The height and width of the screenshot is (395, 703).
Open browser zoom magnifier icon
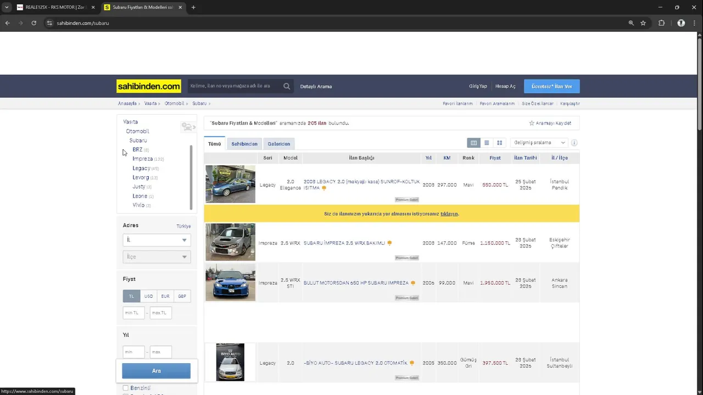coord(631,23)
